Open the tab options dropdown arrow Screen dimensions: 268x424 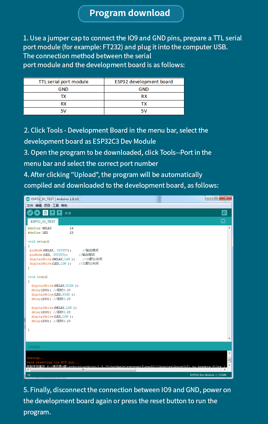tap(223, 221)
